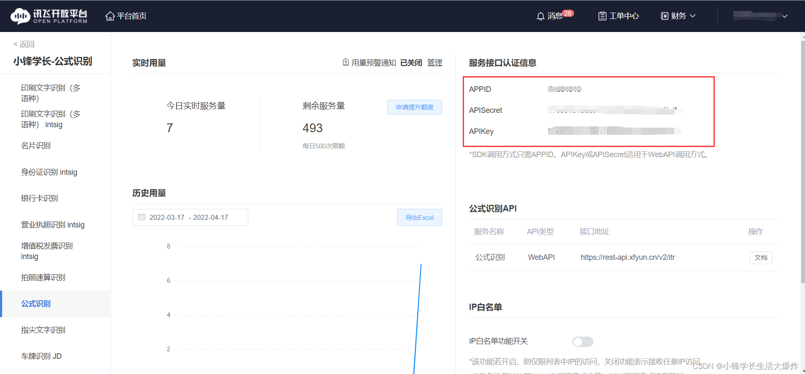The width and height of the screenshot is (805, 374).
Task: Select 指尖文字识别 in sidebar
Action: (x=43, y=330)
